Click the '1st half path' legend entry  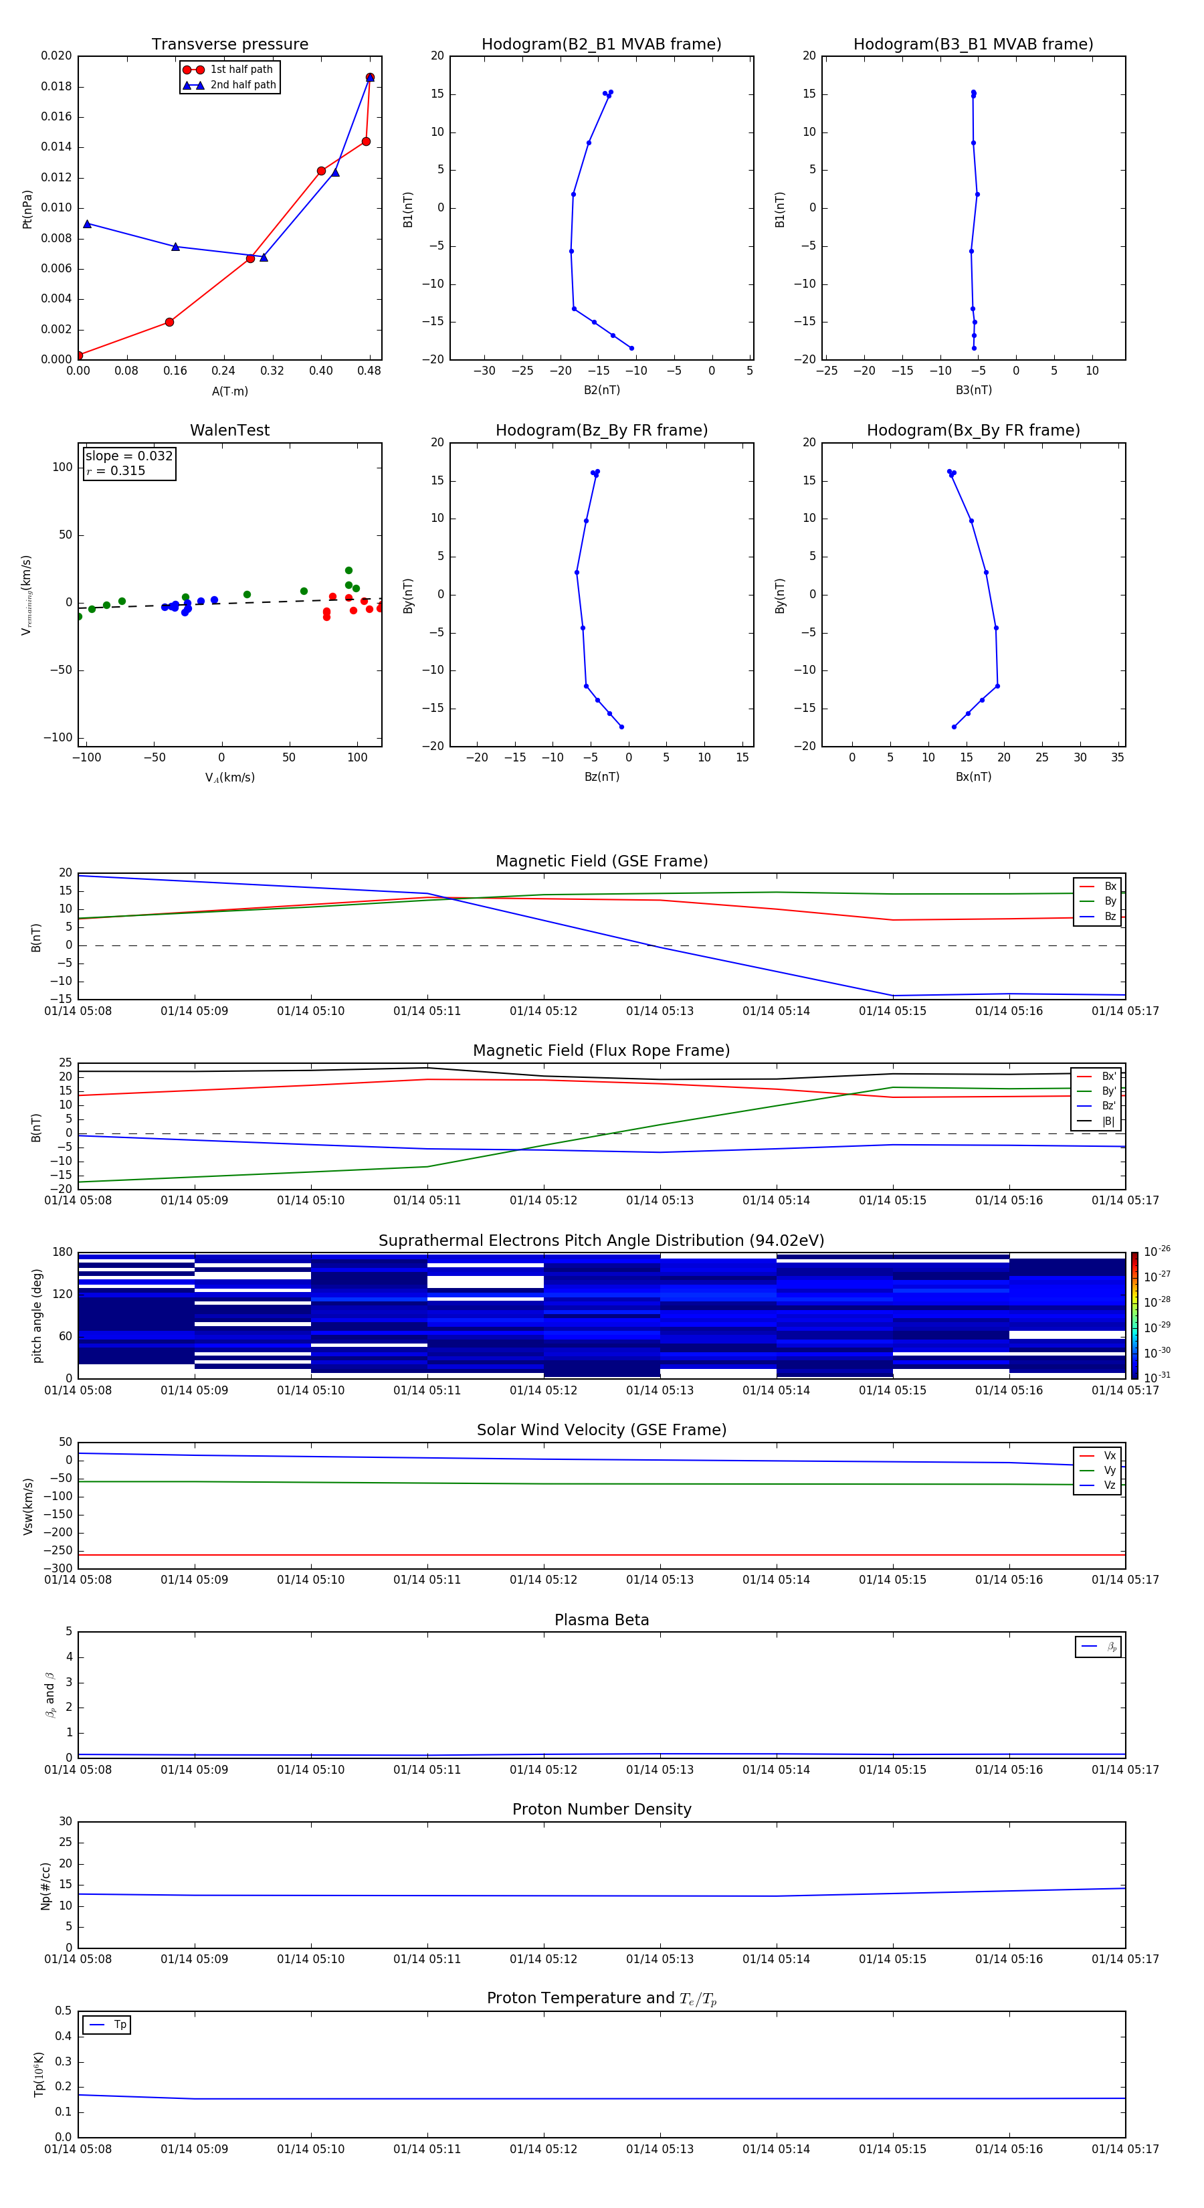228,70
